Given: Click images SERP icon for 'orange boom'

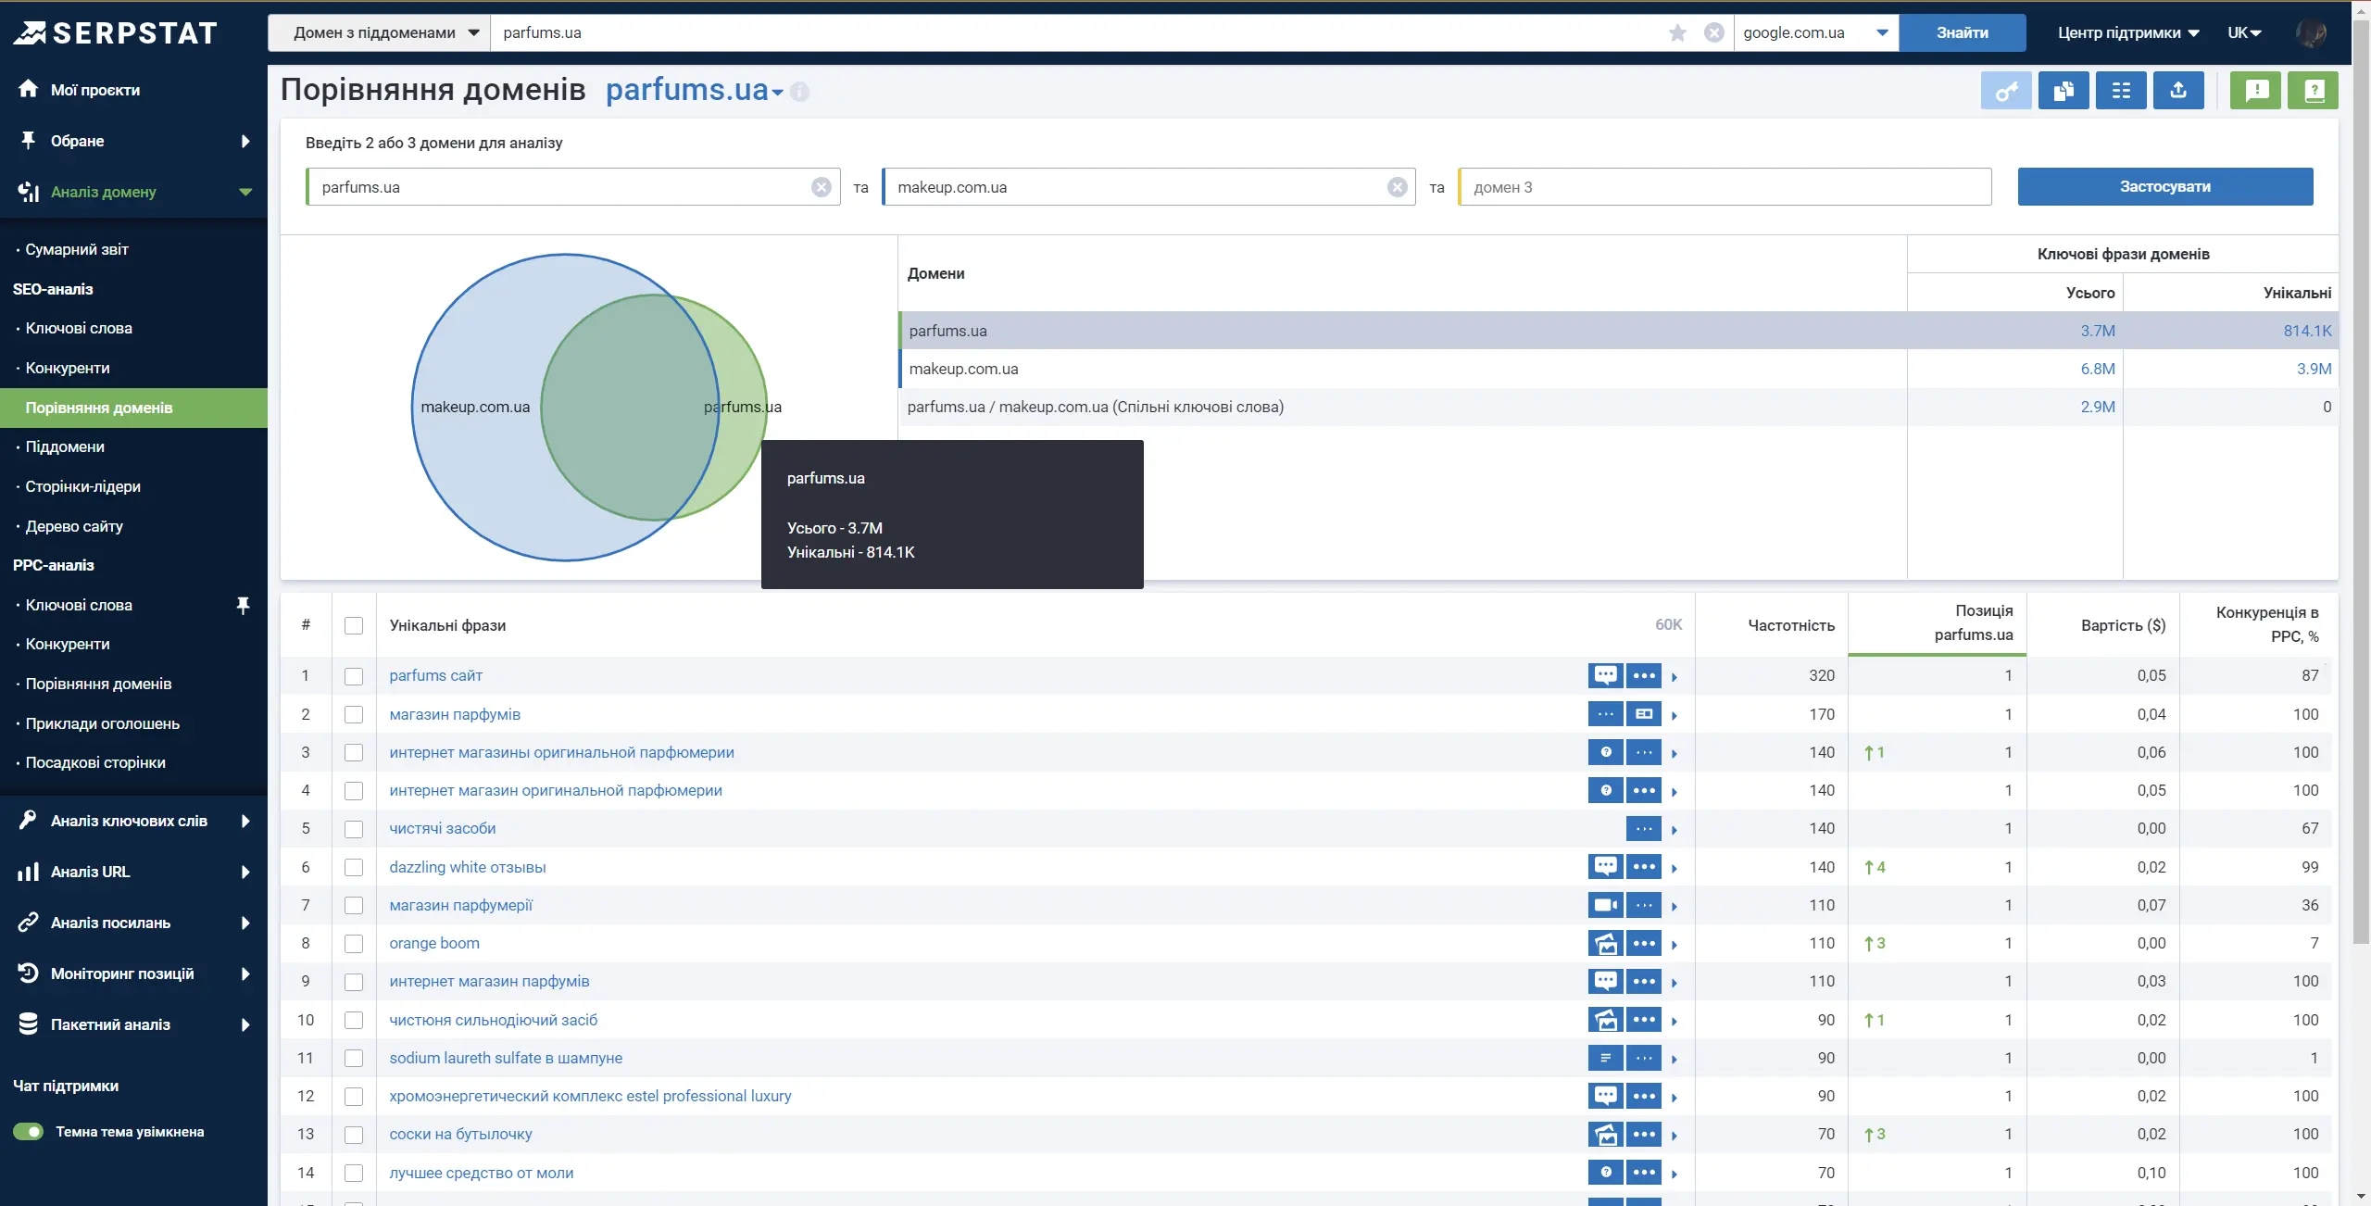Looking at the screenshot, I should point(1605,943).
